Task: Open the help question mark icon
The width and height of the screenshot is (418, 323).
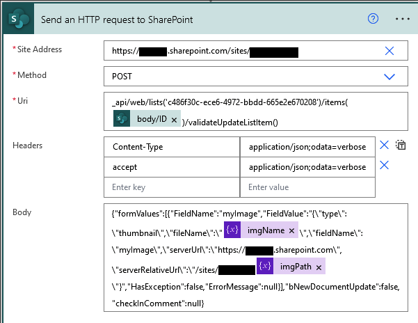Action: (x=373, y=19)
